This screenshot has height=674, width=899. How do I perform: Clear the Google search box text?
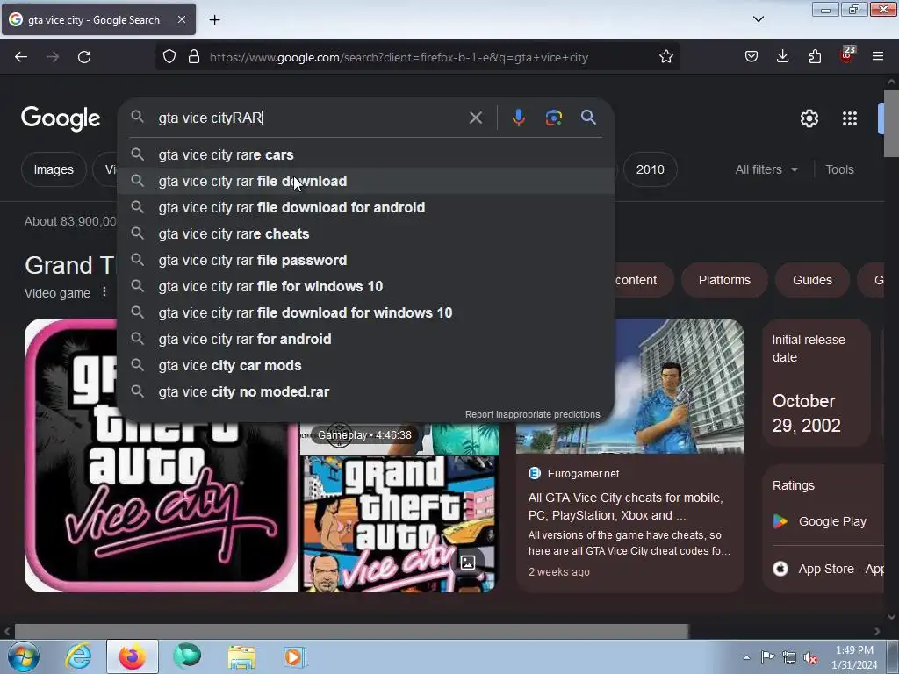coord(475,118)
